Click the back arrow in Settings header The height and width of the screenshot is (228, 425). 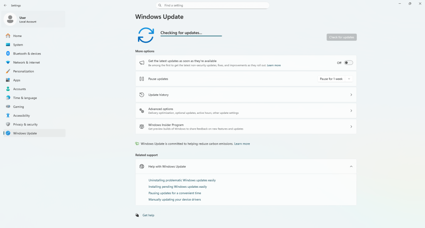[5, 5]
